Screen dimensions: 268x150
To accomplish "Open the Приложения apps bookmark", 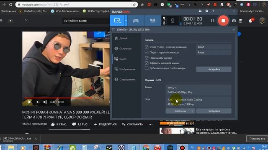I will tap(8, 11).
